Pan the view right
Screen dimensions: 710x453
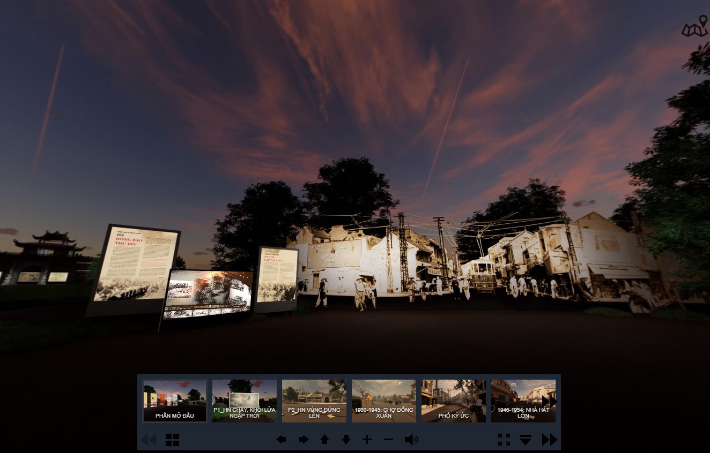(x=304, y=440)
